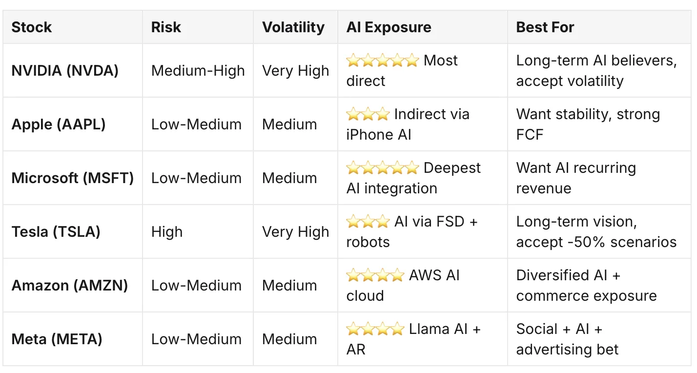
Task: Select the Meta (META) row label
Action: [57, 339]
